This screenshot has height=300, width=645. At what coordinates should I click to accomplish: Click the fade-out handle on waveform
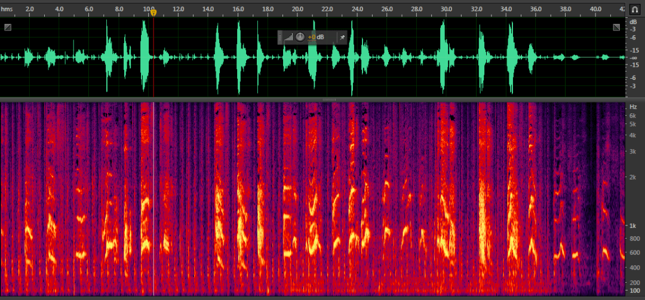[616, 27]
